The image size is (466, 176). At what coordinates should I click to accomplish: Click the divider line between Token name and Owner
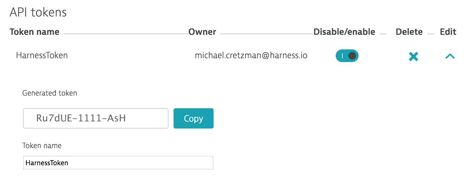126,34
